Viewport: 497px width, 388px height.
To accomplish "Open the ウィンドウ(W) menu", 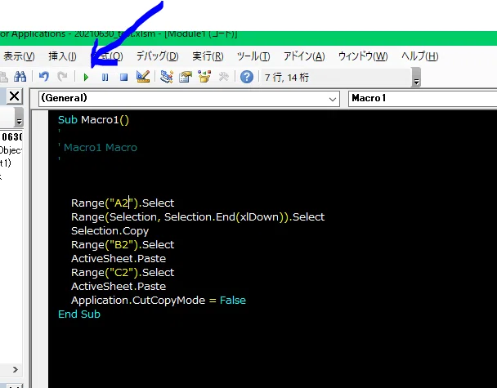I will [363, 56].
